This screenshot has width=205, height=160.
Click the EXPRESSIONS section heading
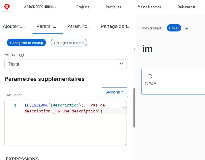pyautogui.click(x=22, y=158)
